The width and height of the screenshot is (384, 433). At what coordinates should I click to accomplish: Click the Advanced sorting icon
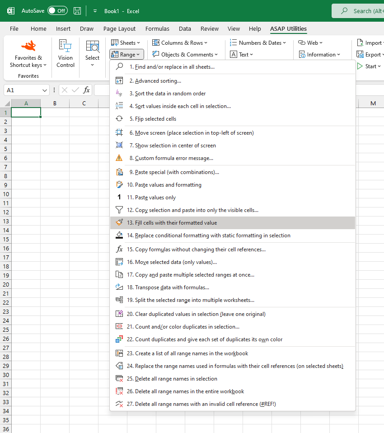(119, 80)
